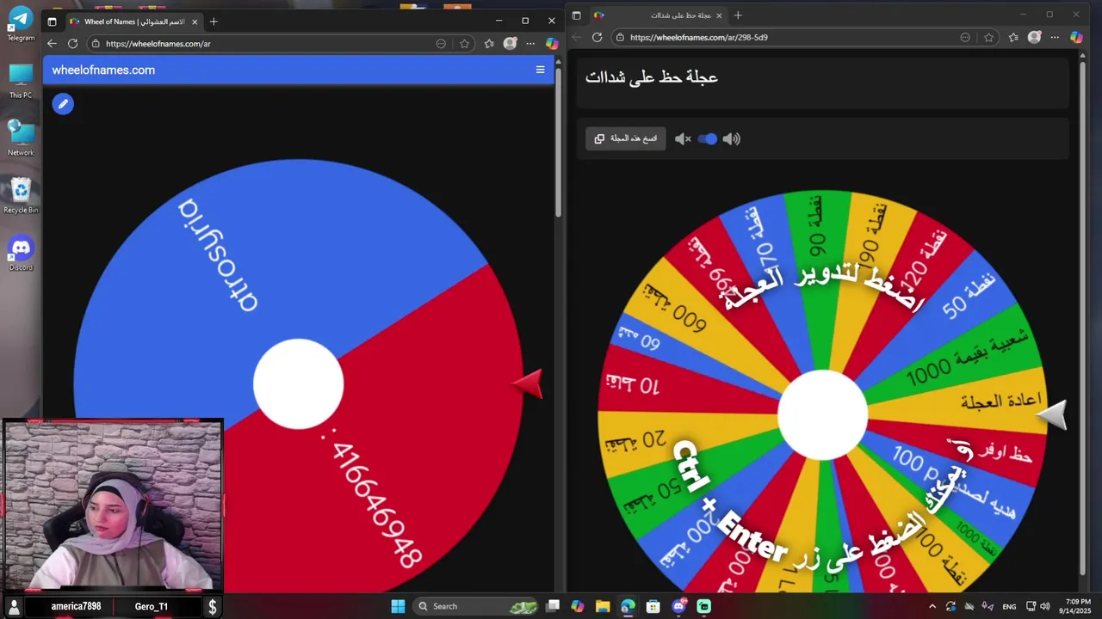Go back in the left browser window
Viewport: 1102px width, 619px height.
tap(52, 44)
